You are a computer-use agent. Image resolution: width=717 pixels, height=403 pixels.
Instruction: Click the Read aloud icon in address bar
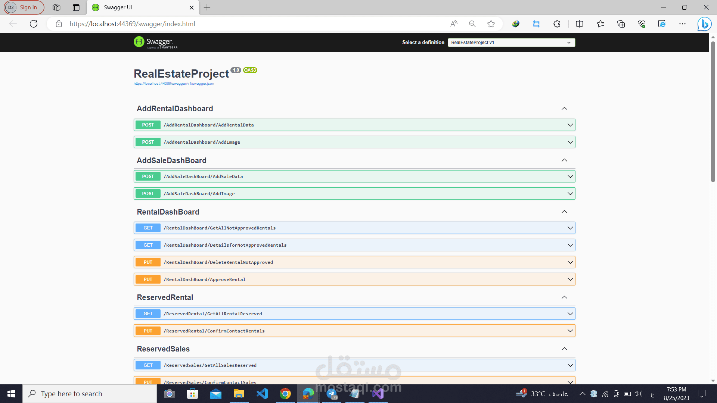[x=454, y=24]
